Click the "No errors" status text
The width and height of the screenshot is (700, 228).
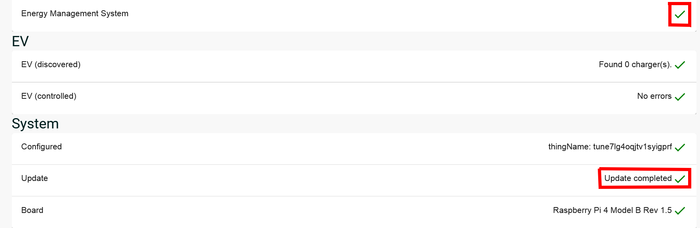[654, 96]
